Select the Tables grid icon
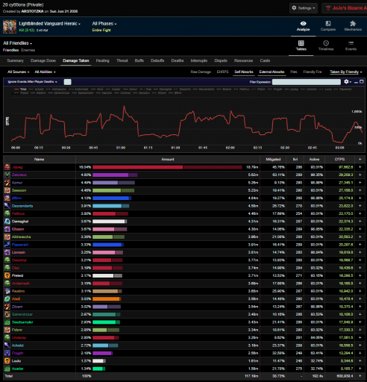Image resolution: width=367 pixels, height=382 pixels. coord(301,43)
